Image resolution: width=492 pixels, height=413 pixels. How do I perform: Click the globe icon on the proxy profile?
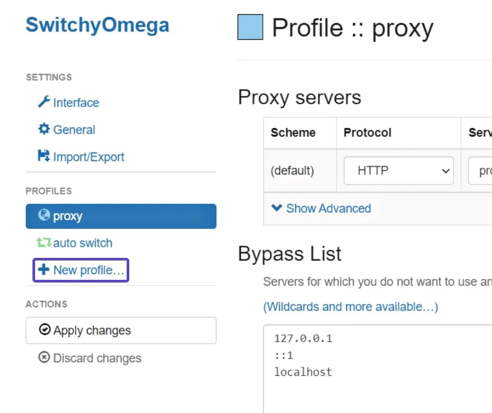point(44,216)
